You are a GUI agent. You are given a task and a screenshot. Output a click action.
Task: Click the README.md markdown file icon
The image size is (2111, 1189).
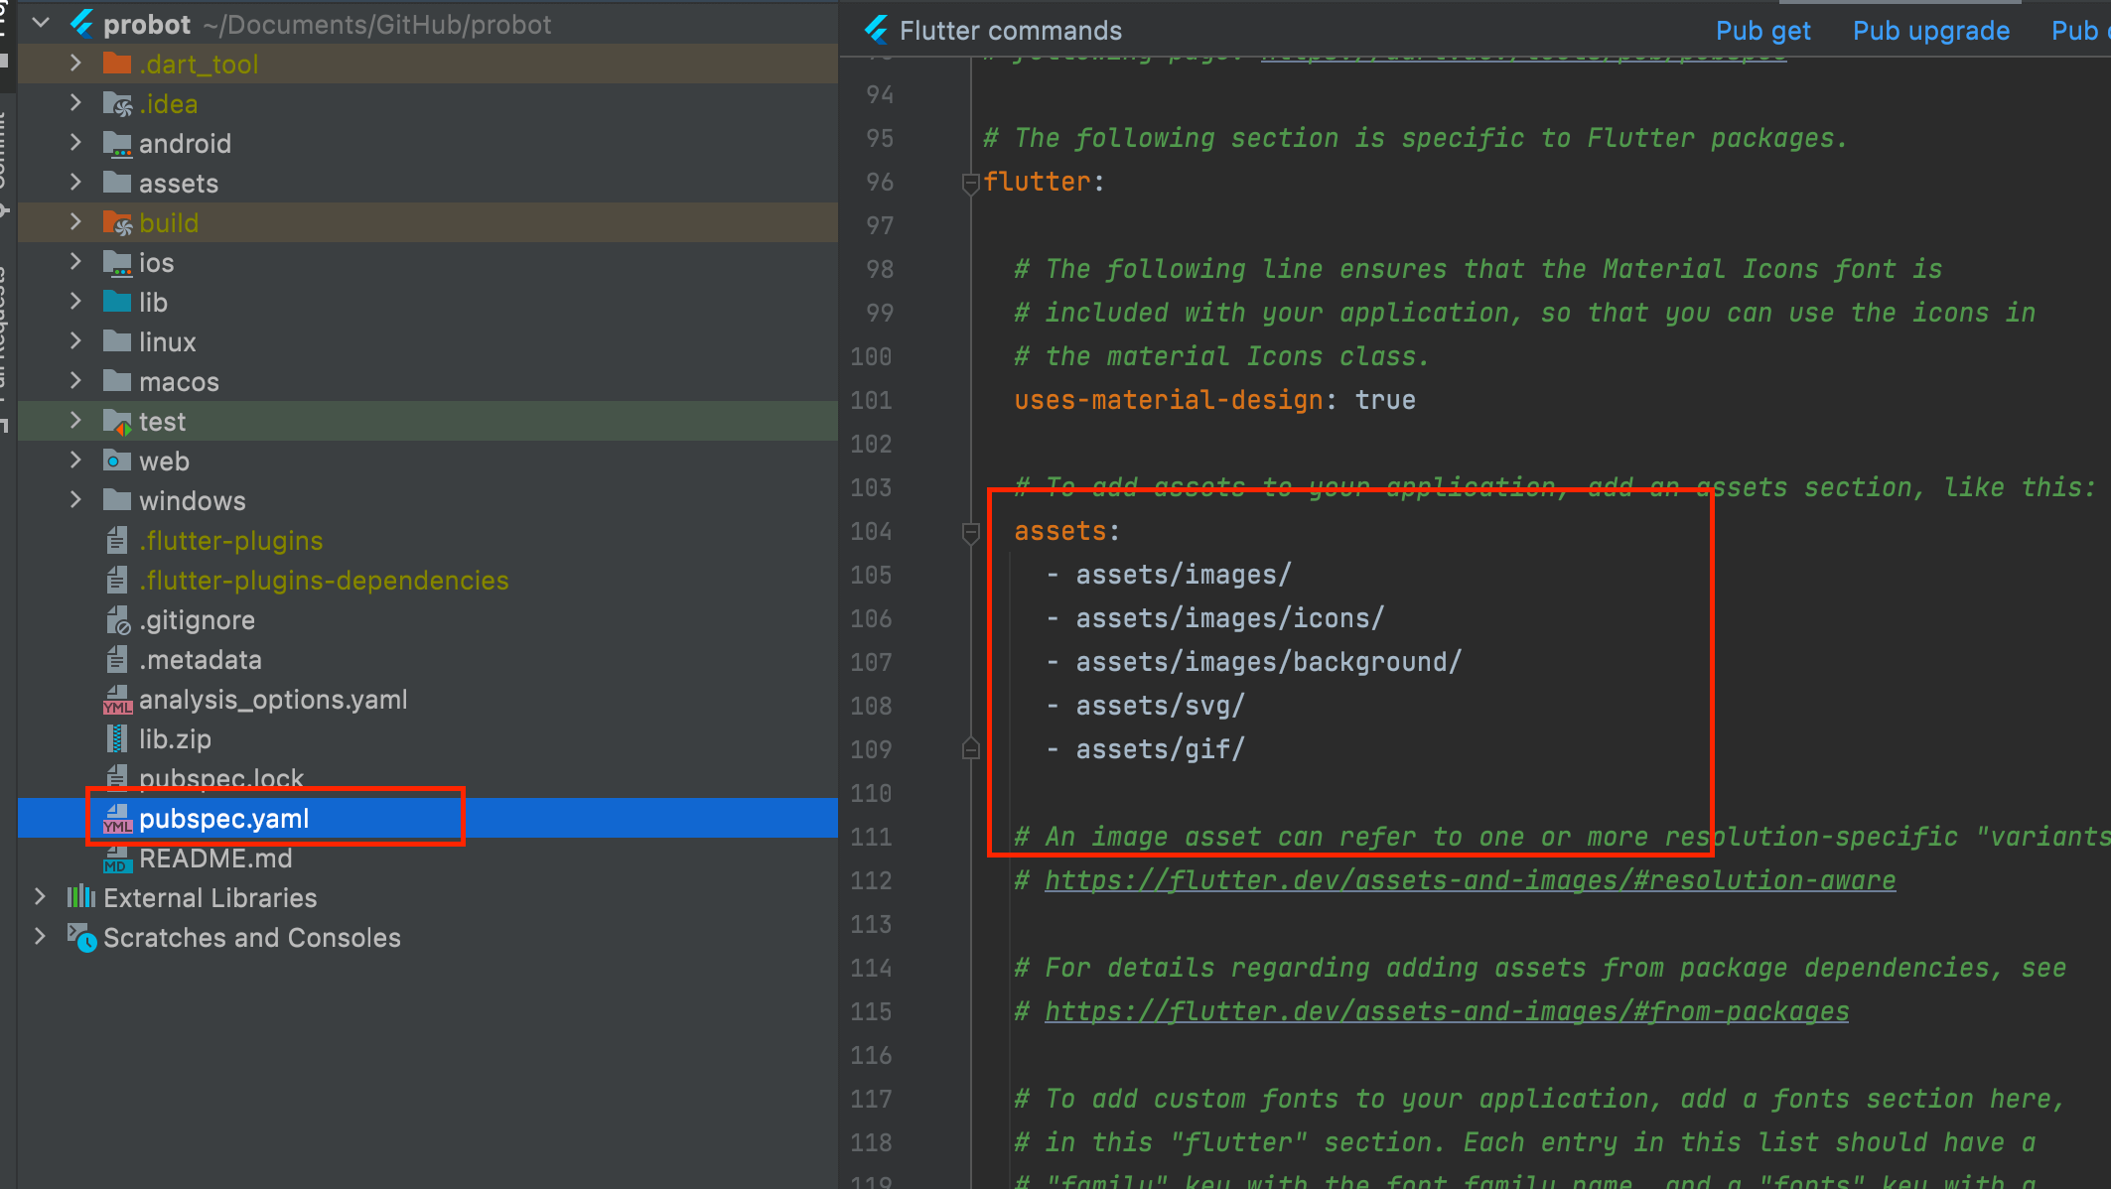[x=117, y=859]
